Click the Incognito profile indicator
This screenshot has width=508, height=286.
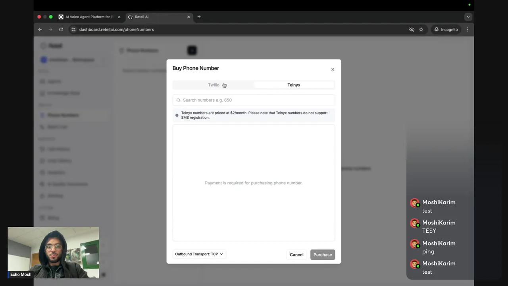tap(446, 29)
